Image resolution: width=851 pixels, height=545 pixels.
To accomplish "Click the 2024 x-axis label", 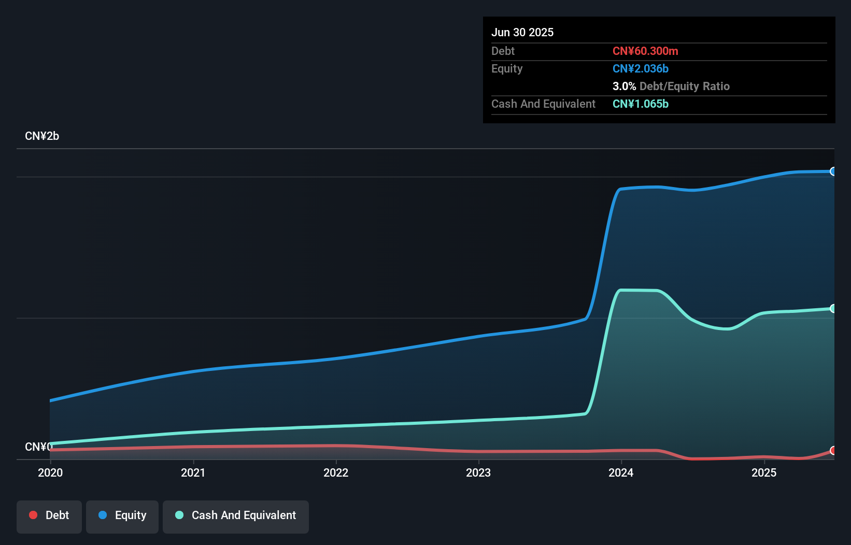I will pyautogui.click(x=621, y=472).
